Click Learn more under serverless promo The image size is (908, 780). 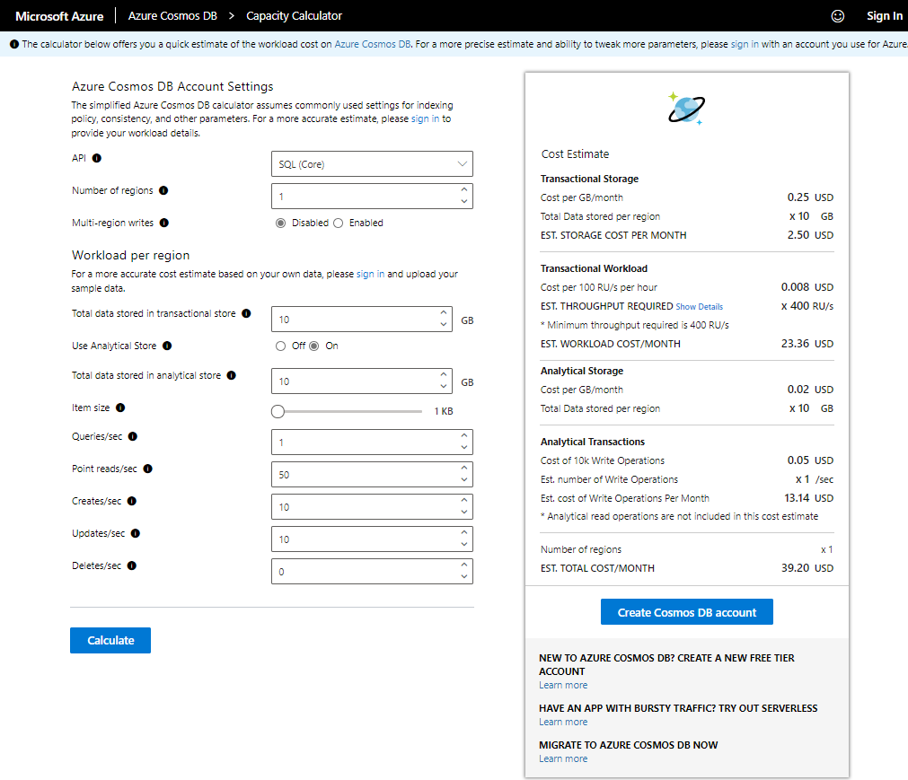pos(563,723)
